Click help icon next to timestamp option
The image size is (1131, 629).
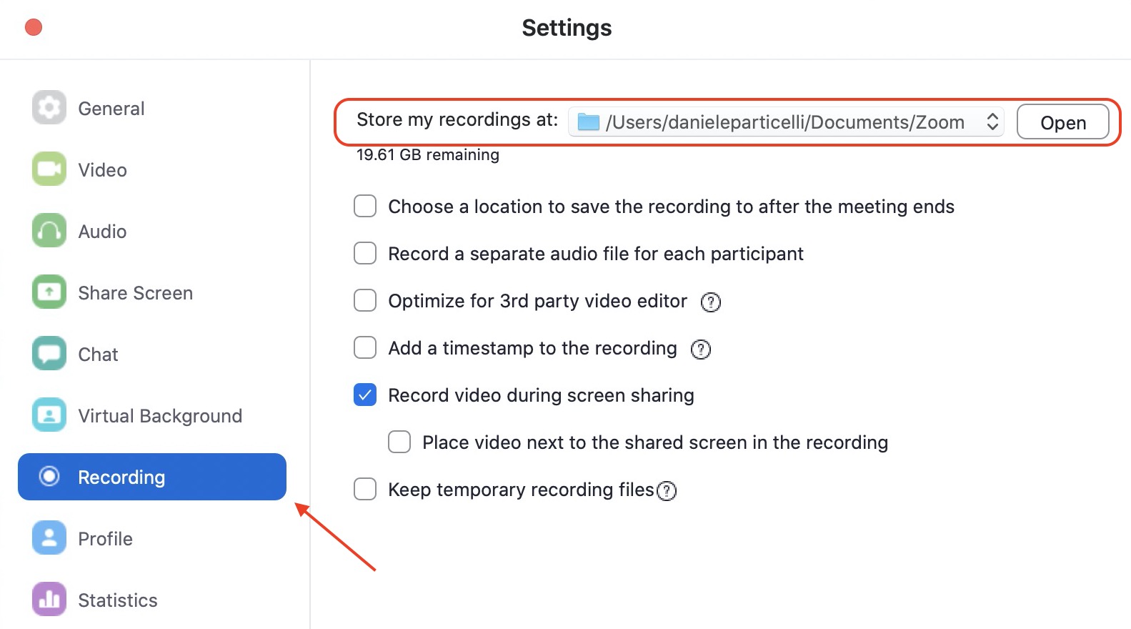(700, 350)
